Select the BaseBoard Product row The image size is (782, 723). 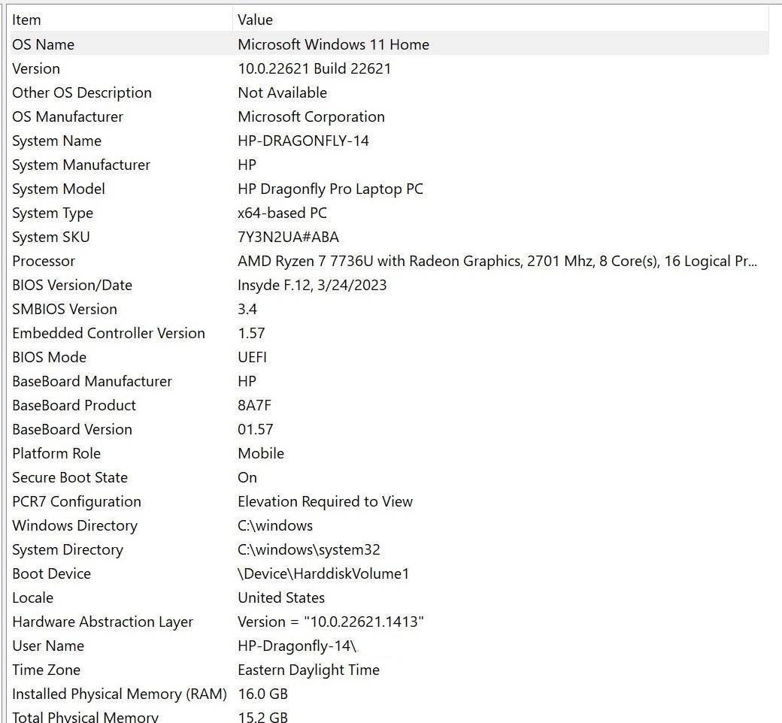(74, 405)
